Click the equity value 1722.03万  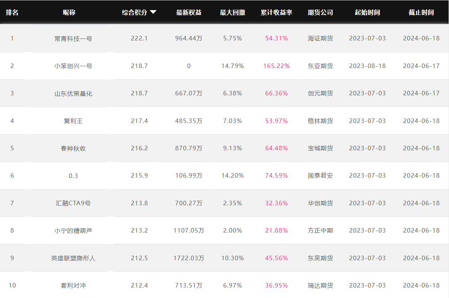[x=189, y=258]
